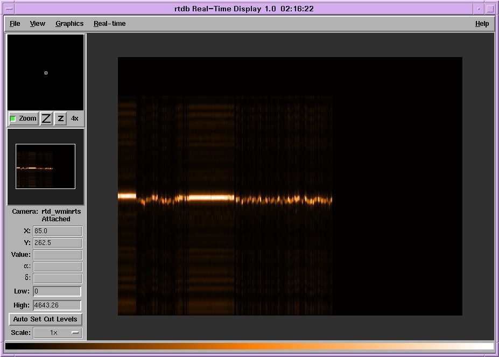Click the color ramp bar at the bottom
This screenshot has height=357, width=499.
coord(249,346)
